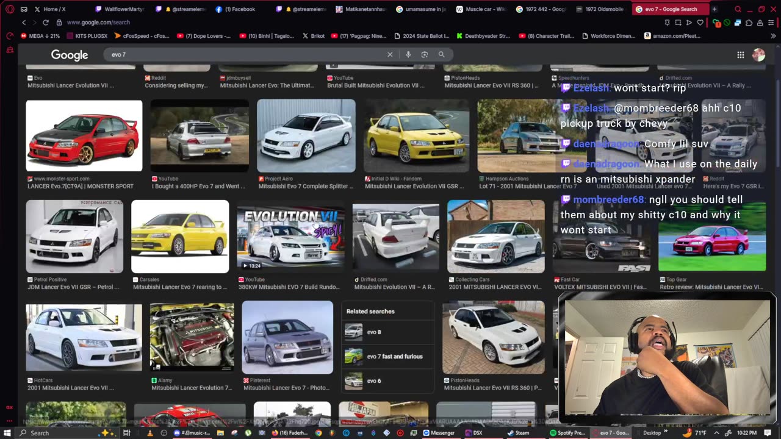Start voice search with microphone icon
The image size is (781, 439).
(408, 54)
